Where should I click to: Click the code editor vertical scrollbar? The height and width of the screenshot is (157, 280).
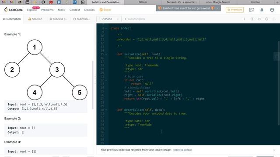(x=279, y=83)
